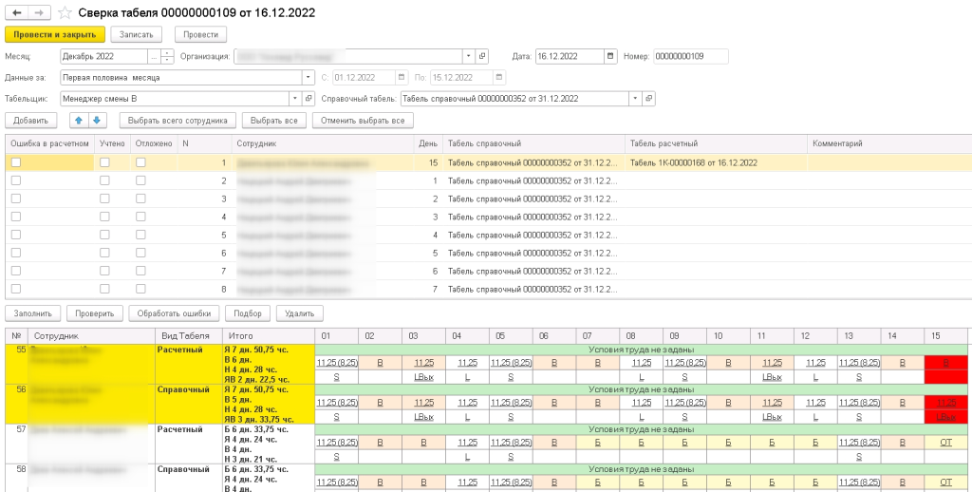This screenshot has width=972, height=492.
Task: Go forward with the right arrow button
Action: pos(39,12)
